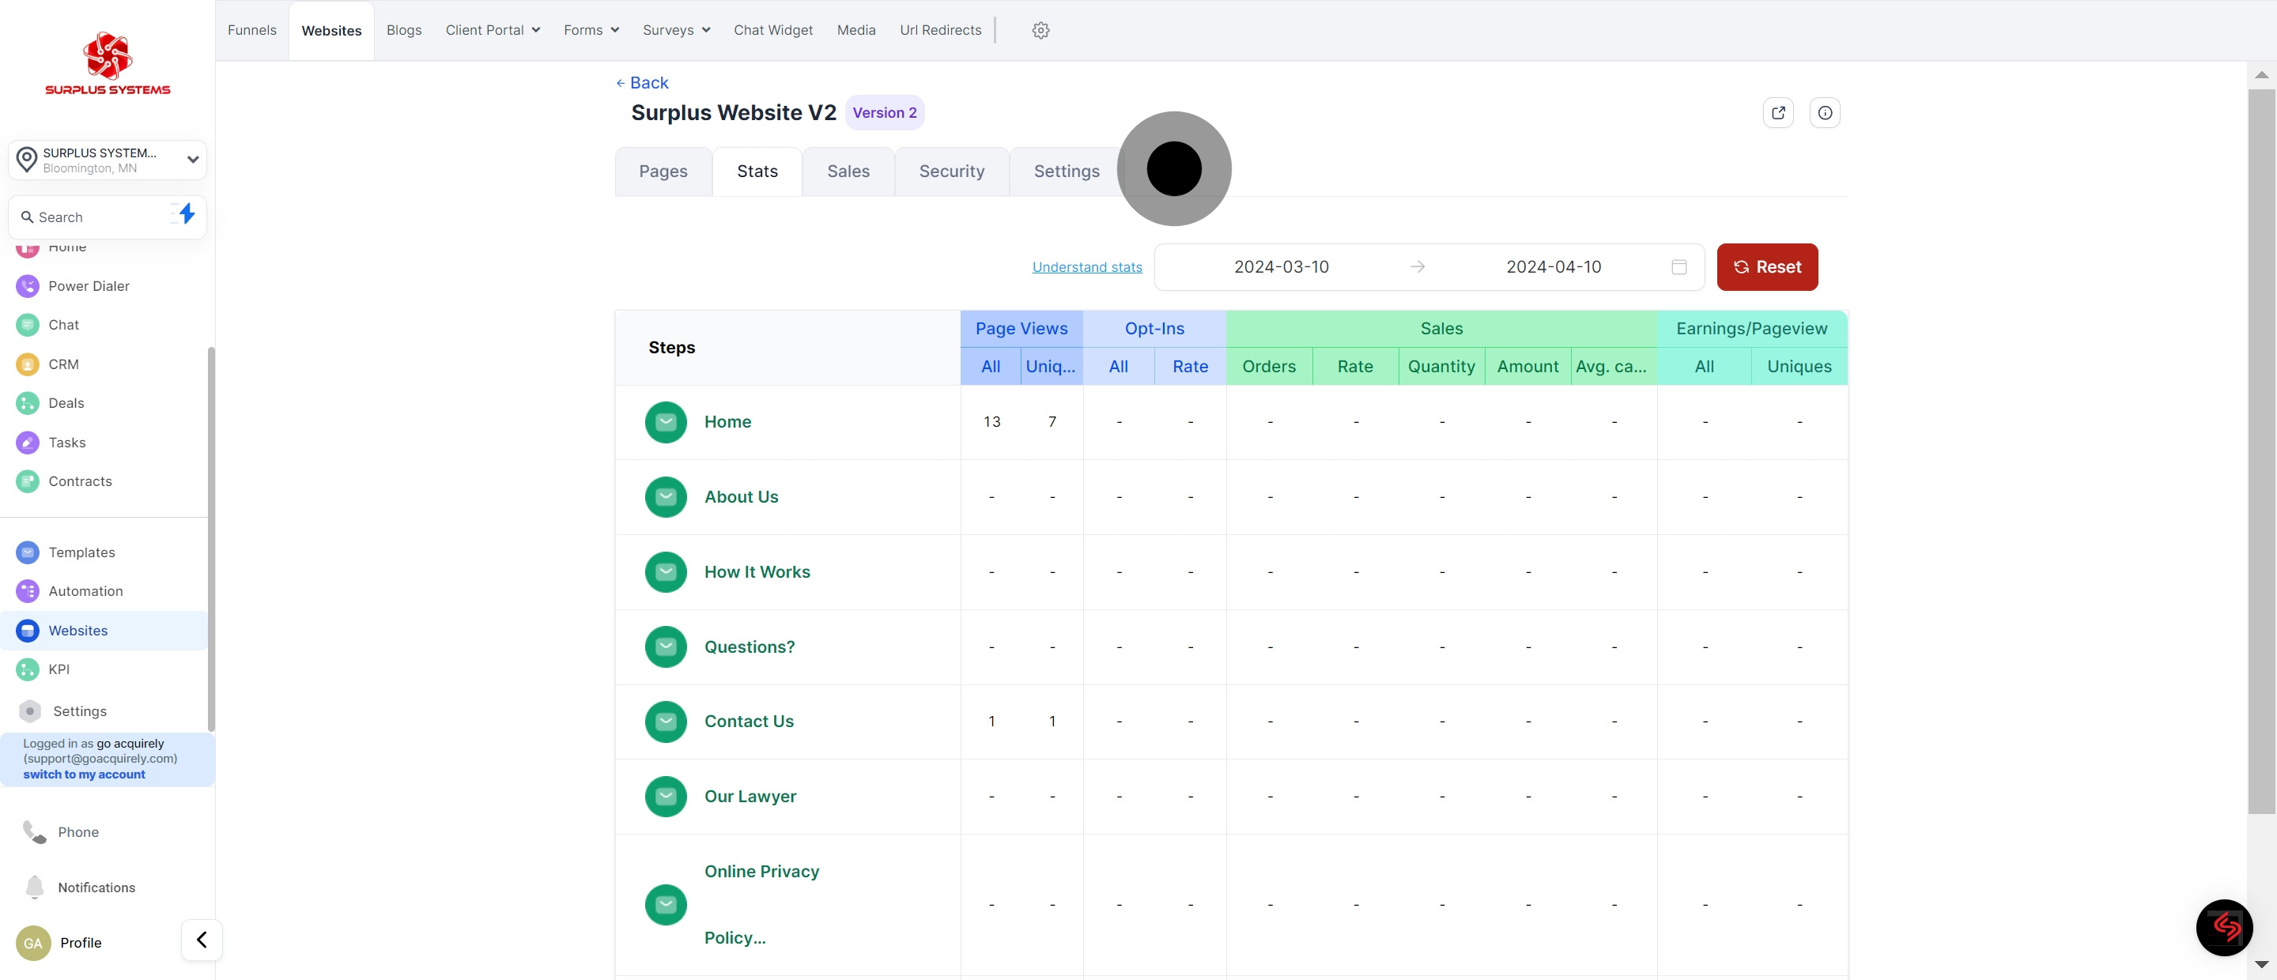Open Notifications bell in sidebar
2277x980 pixels.
35,886
